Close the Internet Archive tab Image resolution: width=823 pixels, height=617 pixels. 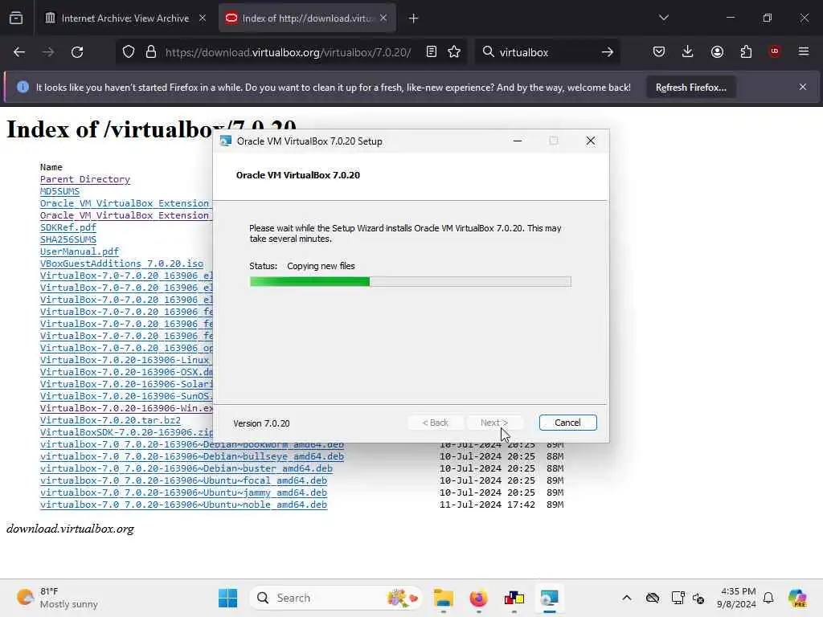[203, 18]
